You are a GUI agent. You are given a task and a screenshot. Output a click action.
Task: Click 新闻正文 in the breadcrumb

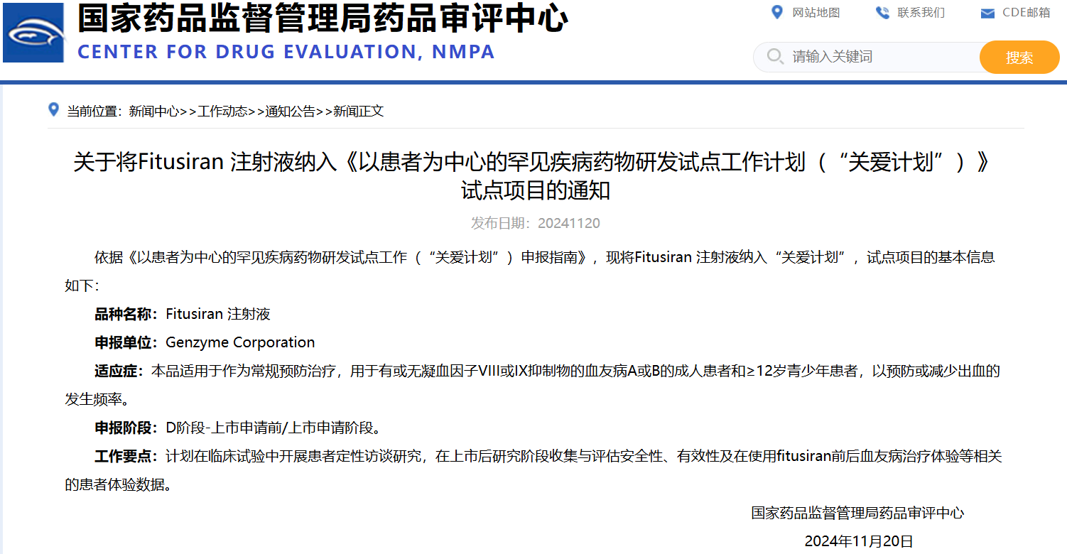359,111
